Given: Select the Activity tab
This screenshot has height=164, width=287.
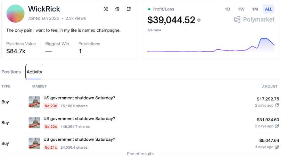Looking at the screenshot, I should point(34,72).
